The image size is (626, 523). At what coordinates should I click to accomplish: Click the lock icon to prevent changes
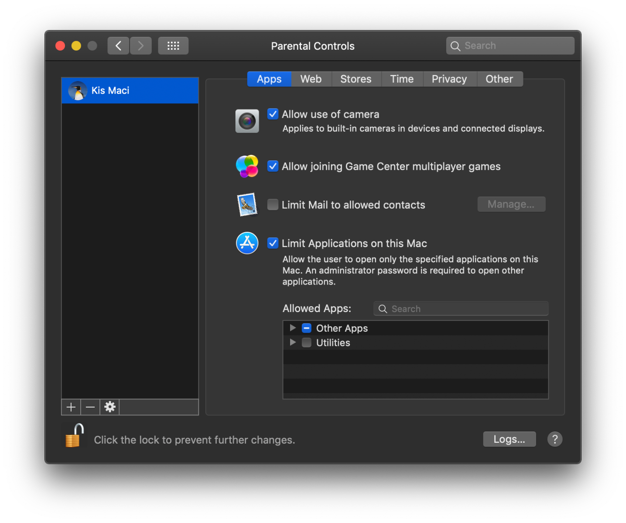pyautogui.click(x=74, y=435)
